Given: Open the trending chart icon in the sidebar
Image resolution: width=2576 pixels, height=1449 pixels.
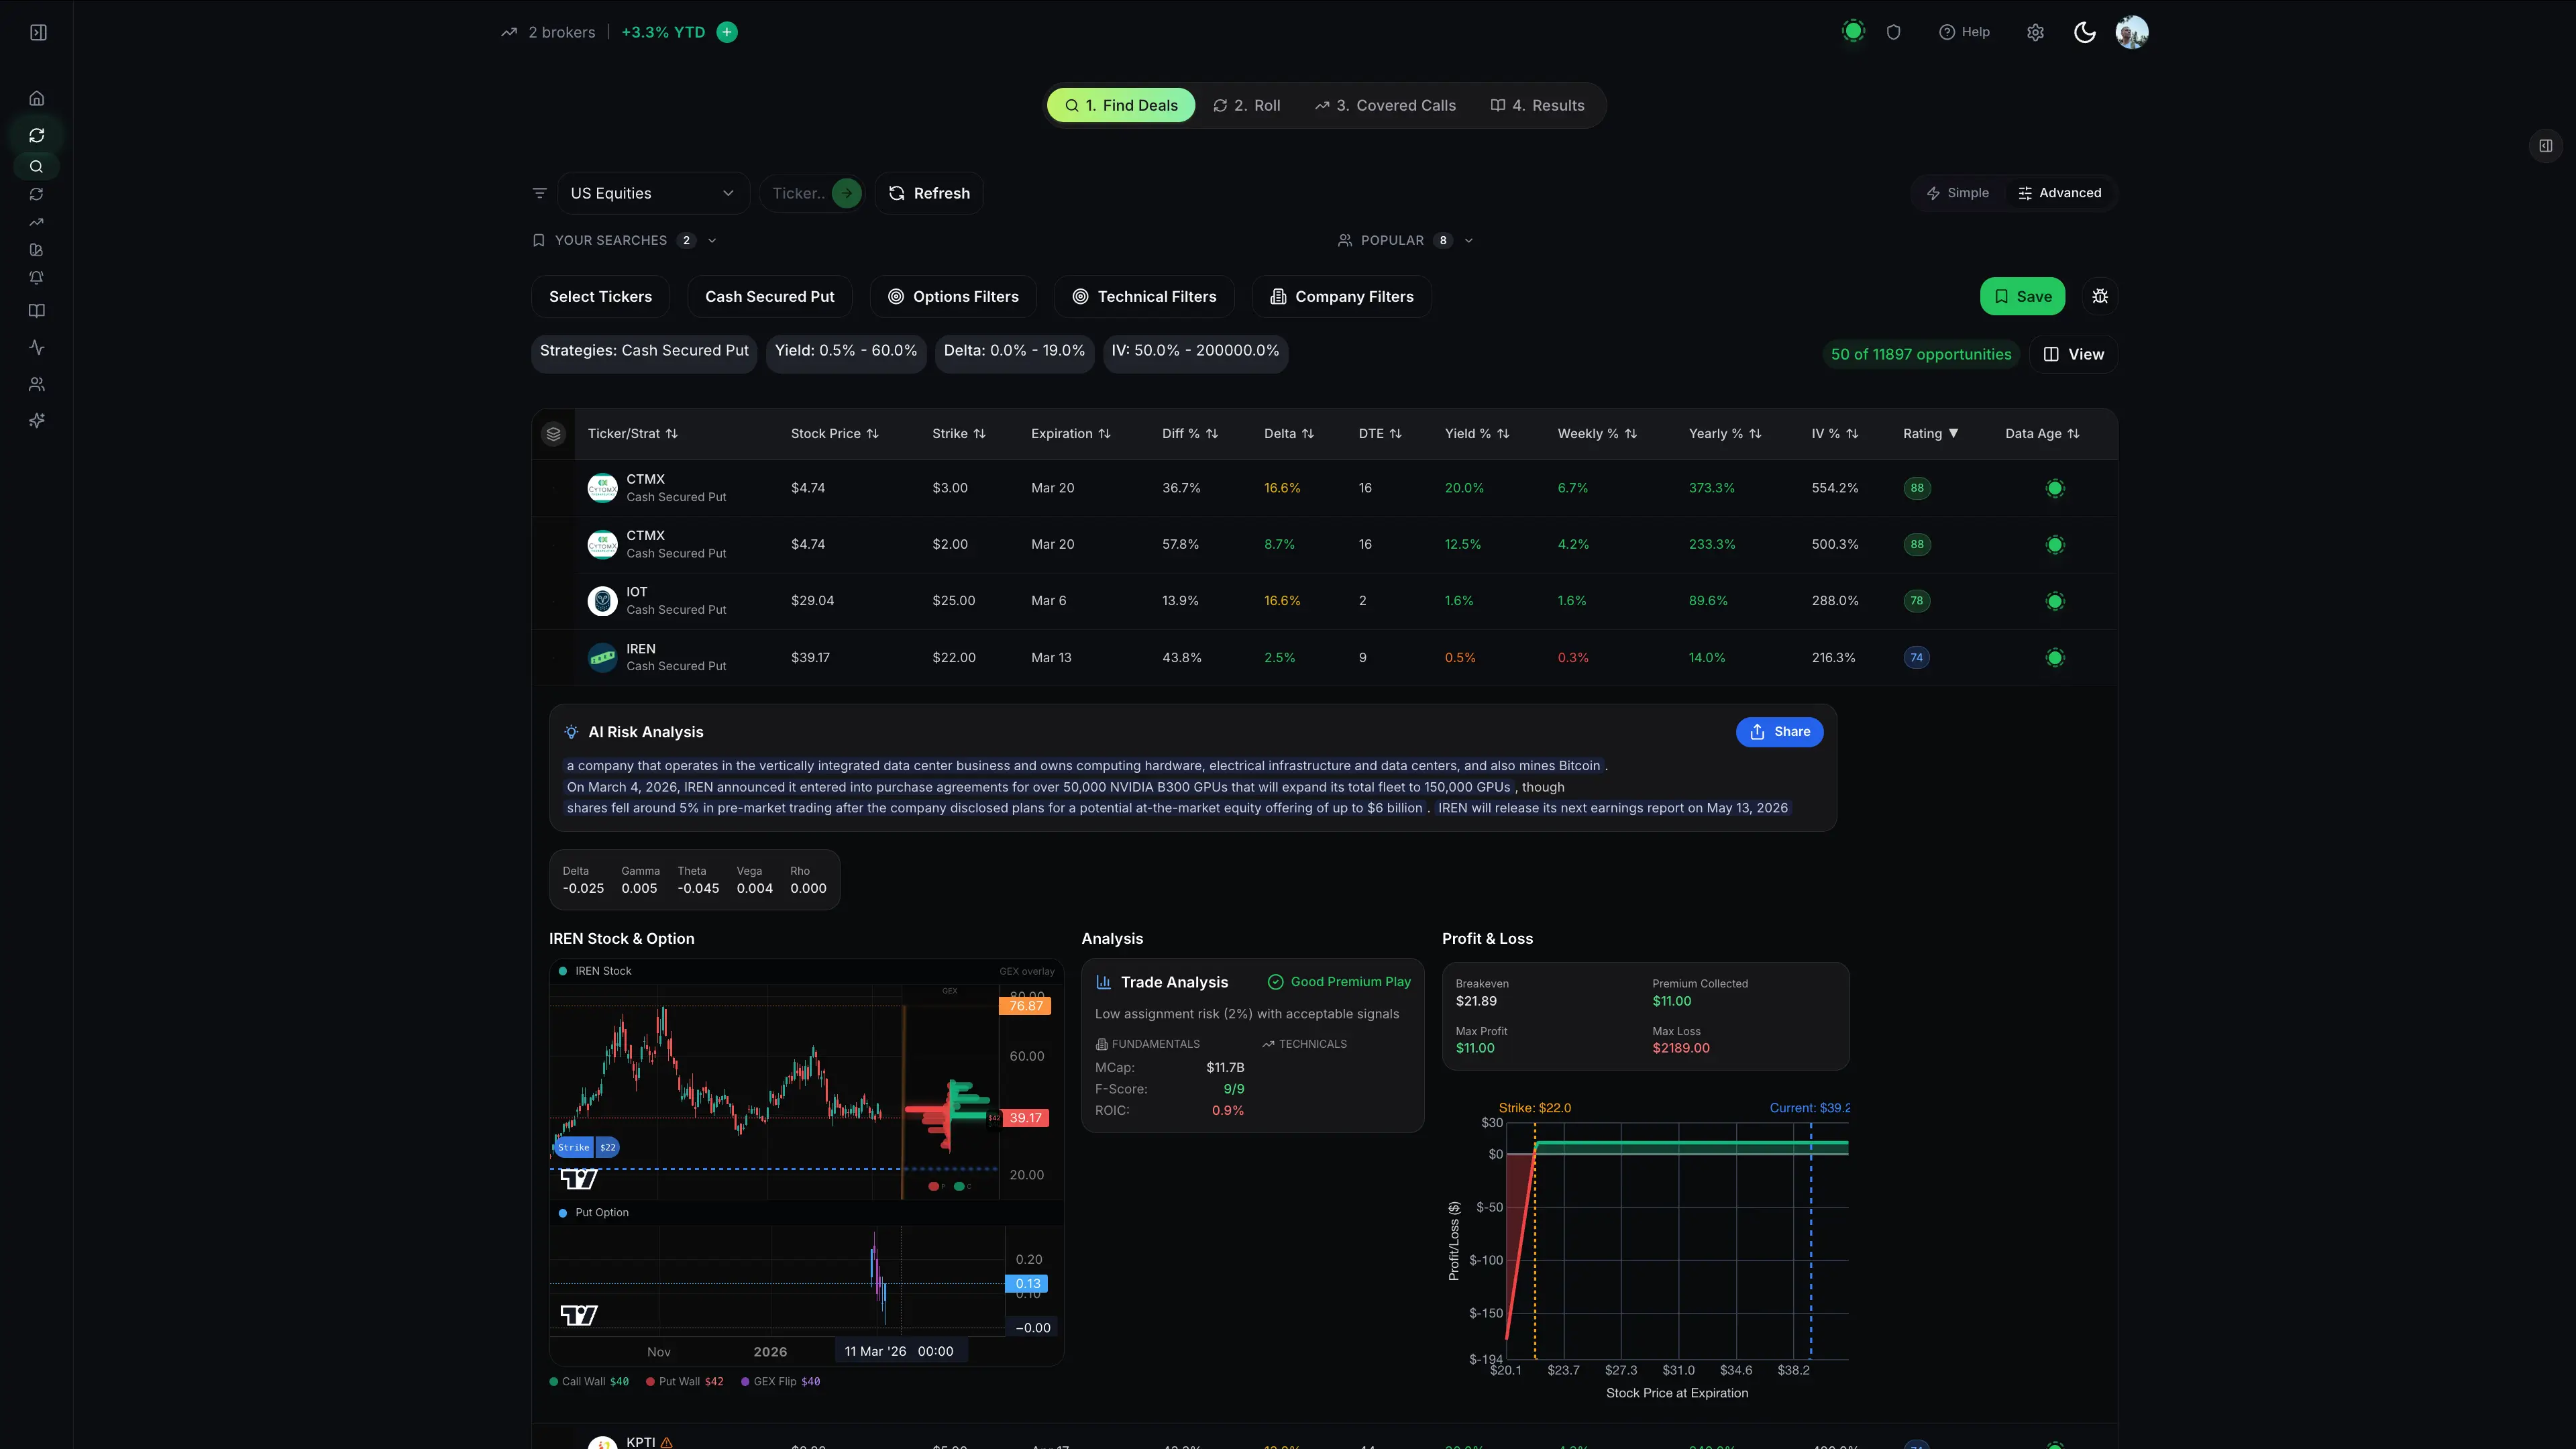Looking at the screenshot, I should [x=37, y=222].
